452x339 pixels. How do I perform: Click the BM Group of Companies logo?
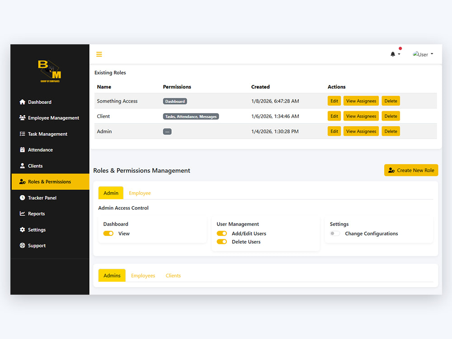[50, 71]
